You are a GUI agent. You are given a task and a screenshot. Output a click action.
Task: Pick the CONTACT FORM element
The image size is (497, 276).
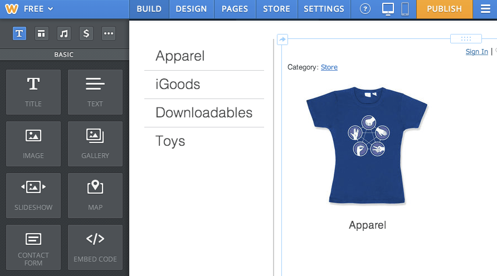[33, 247]
